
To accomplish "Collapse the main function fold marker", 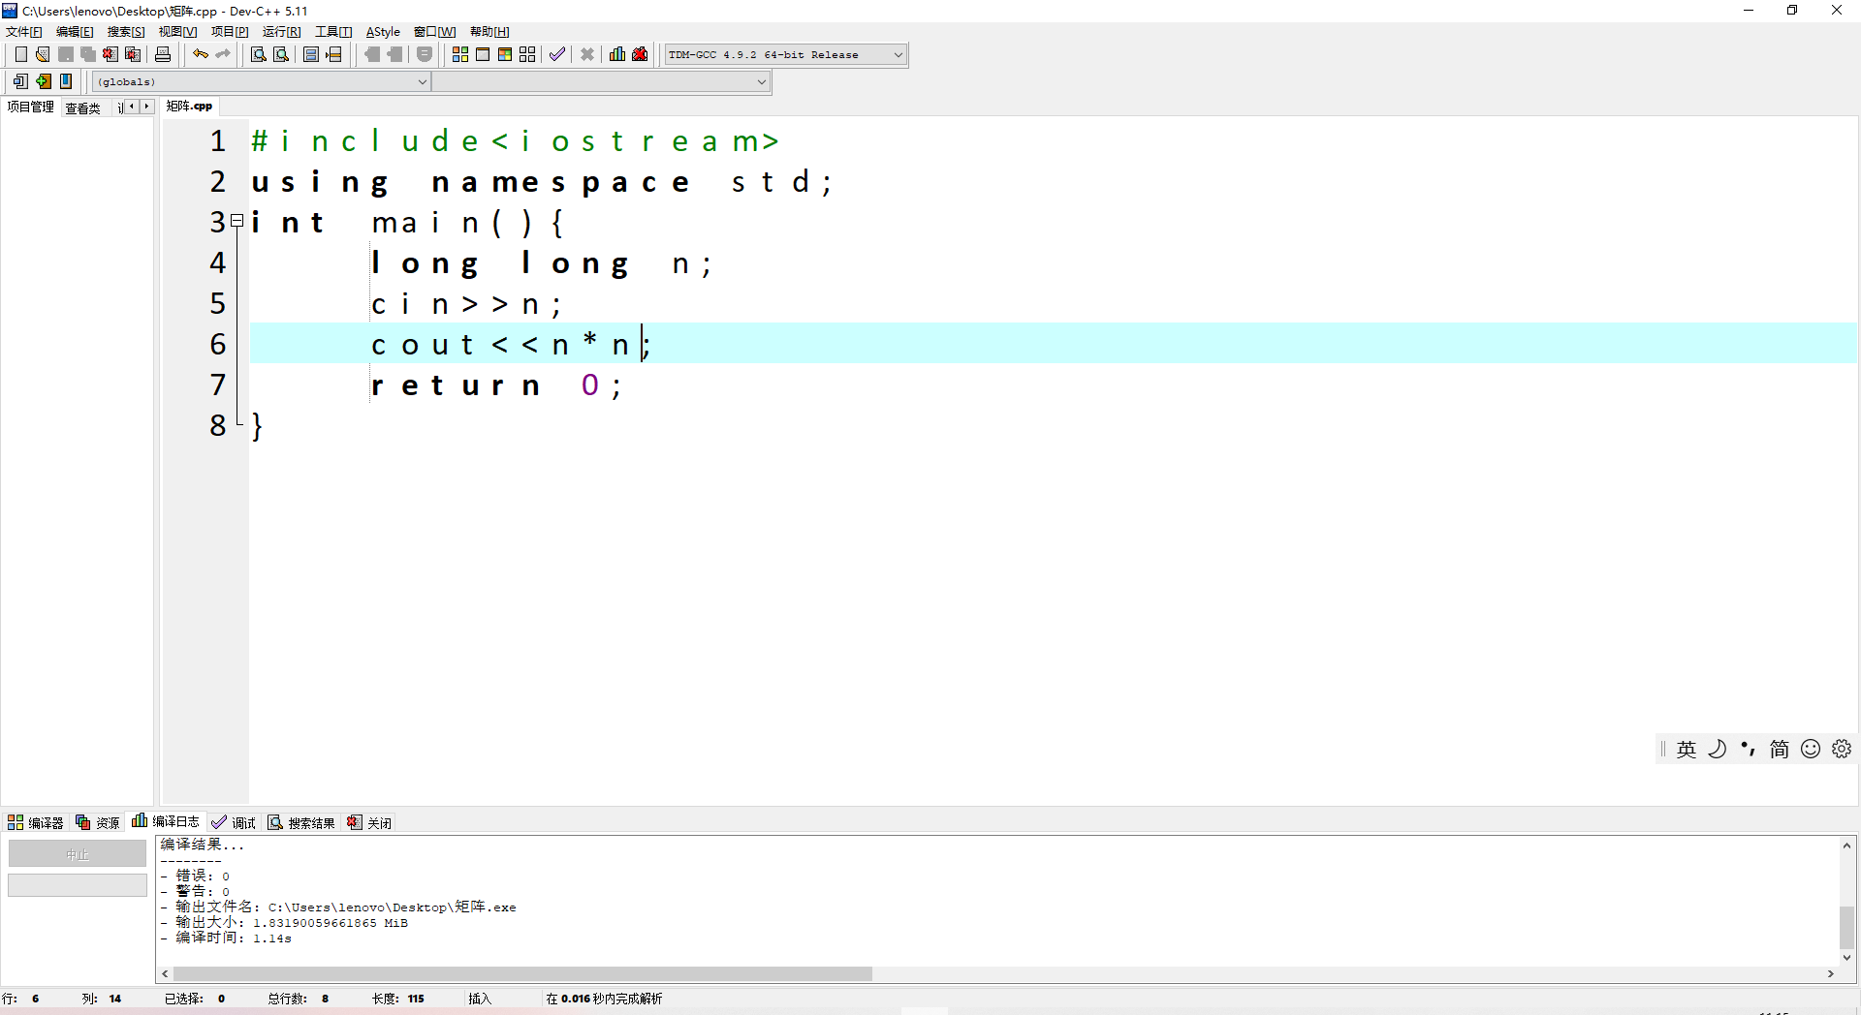I will [237, 222].
